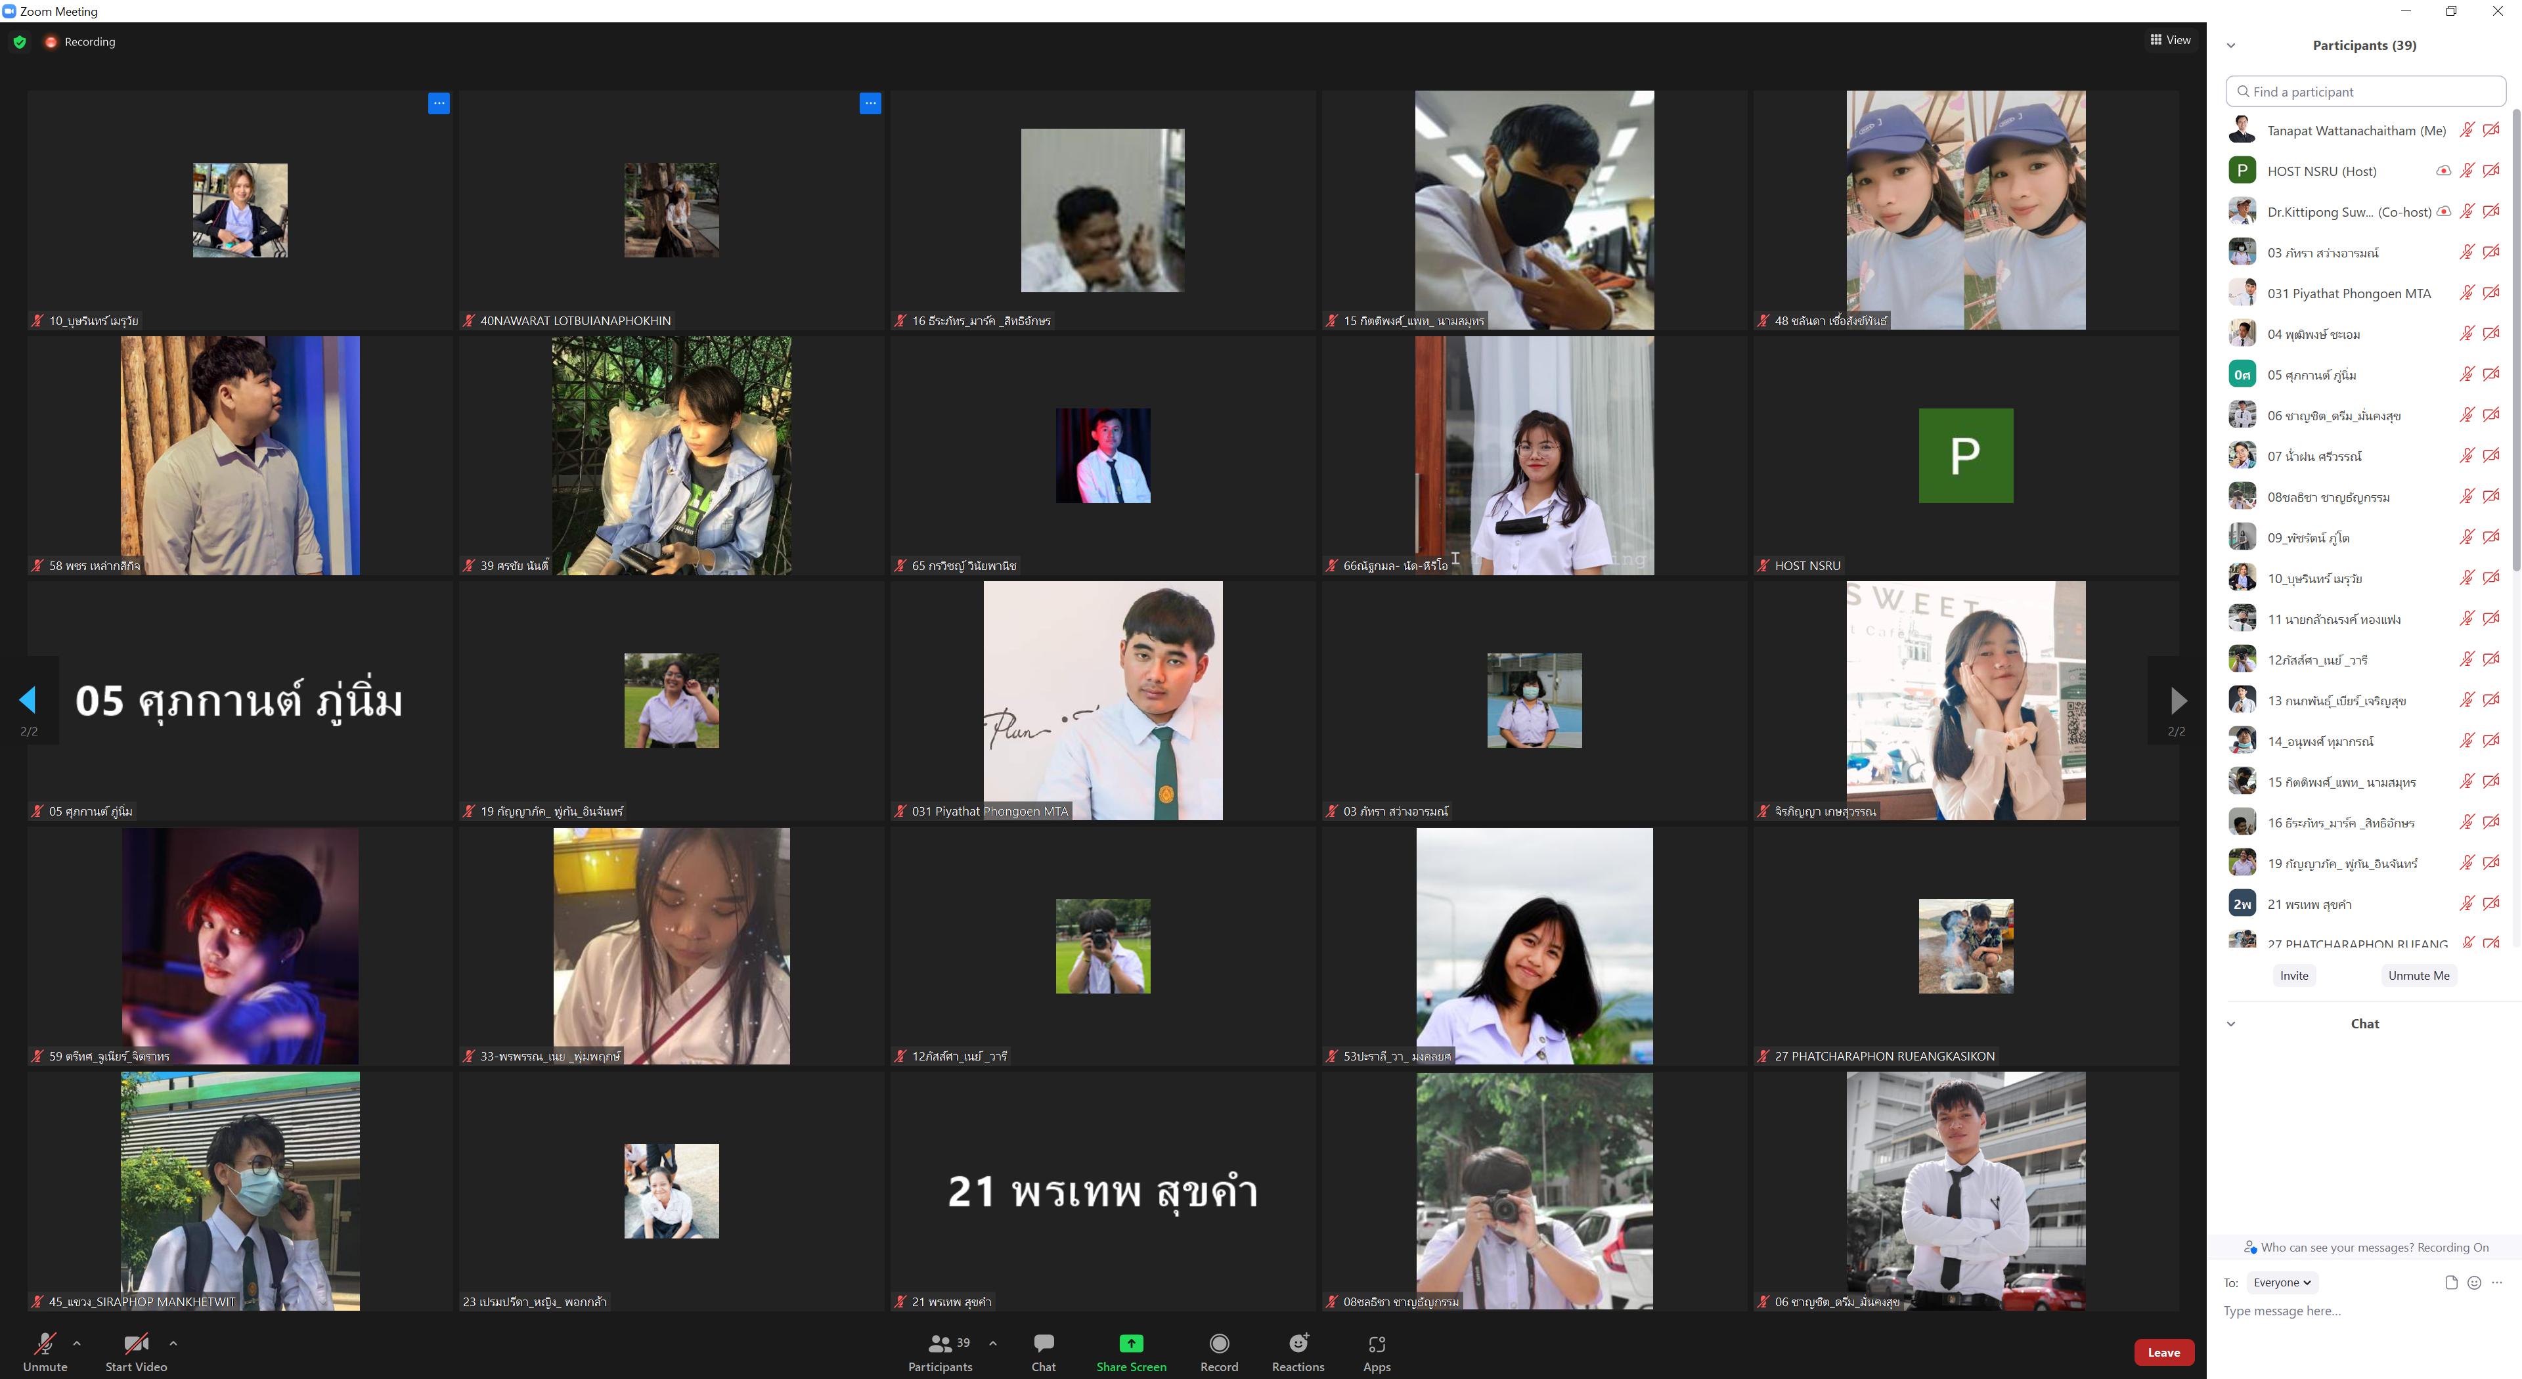
Task: Open the Participants panel icon
Action: click(940, 1343)
